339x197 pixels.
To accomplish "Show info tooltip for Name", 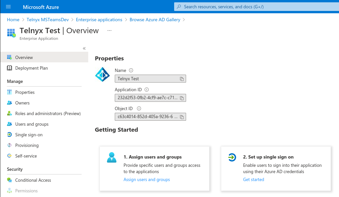I will point(131,70).
